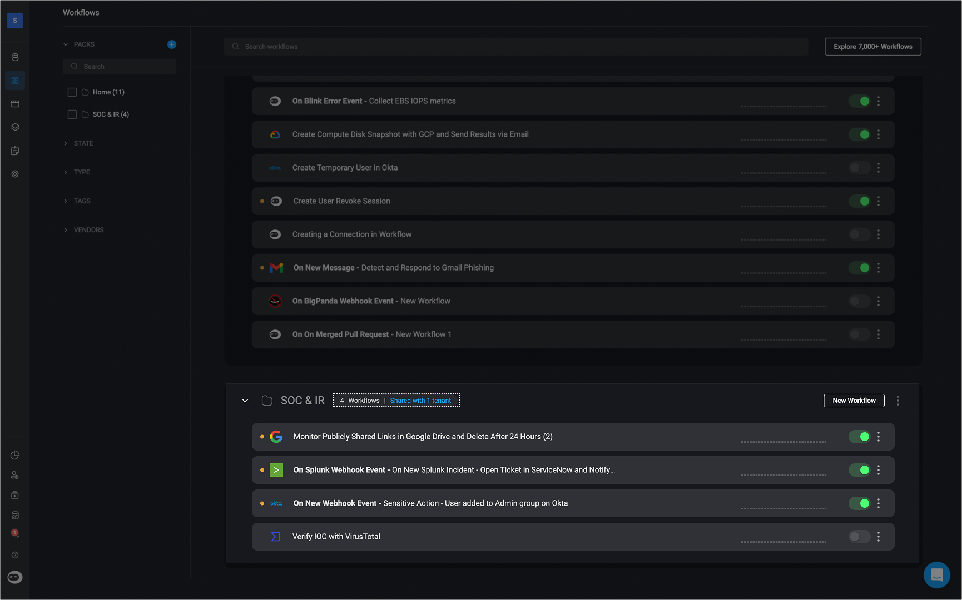Click the packs Search field
The width and height of the screenshot is (962, 600).
click(120, 67)
